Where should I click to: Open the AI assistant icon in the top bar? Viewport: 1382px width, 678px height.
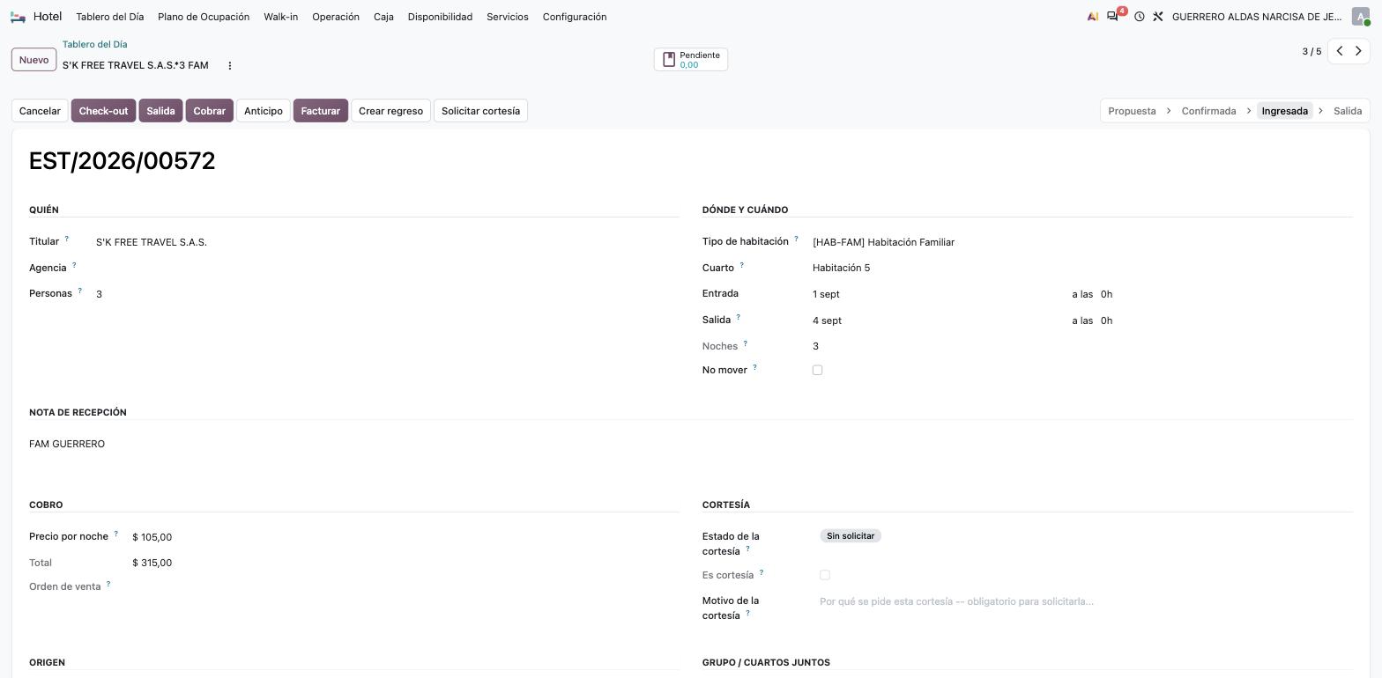1093,17
